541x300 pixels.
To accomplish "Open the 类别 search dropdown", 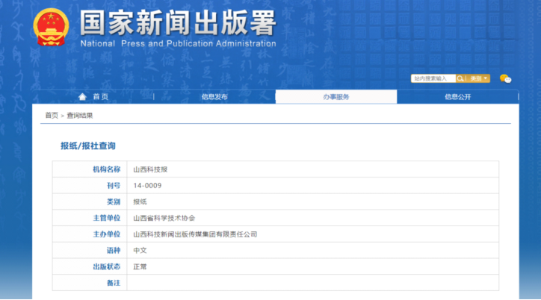I will [478, 78].
